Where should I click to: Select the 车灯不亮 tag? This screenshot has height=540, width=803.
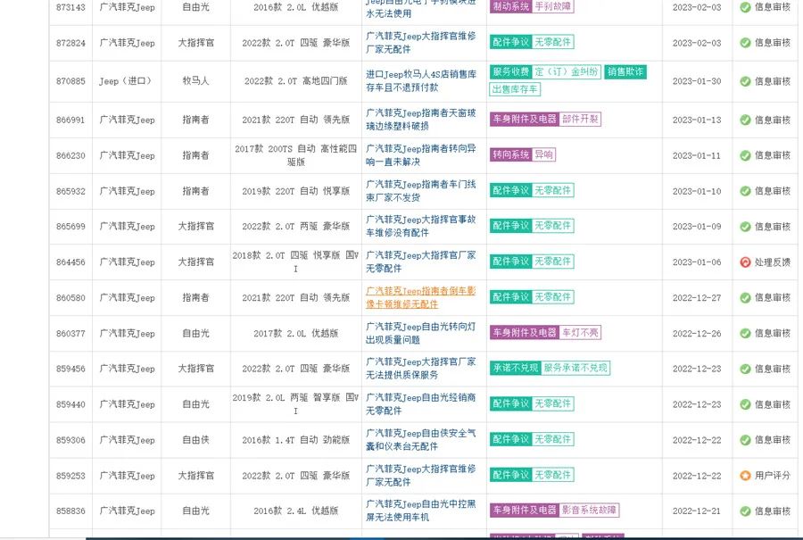581,332
